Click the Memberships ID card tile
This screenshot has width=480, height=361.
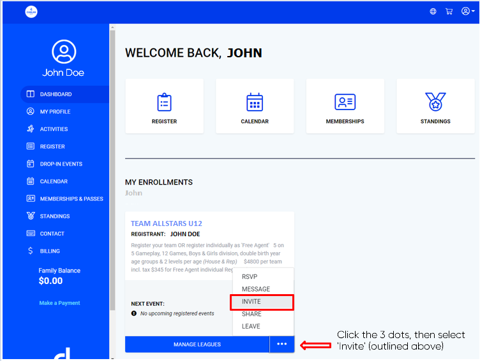pyautogui.click(x=345, y=106)
